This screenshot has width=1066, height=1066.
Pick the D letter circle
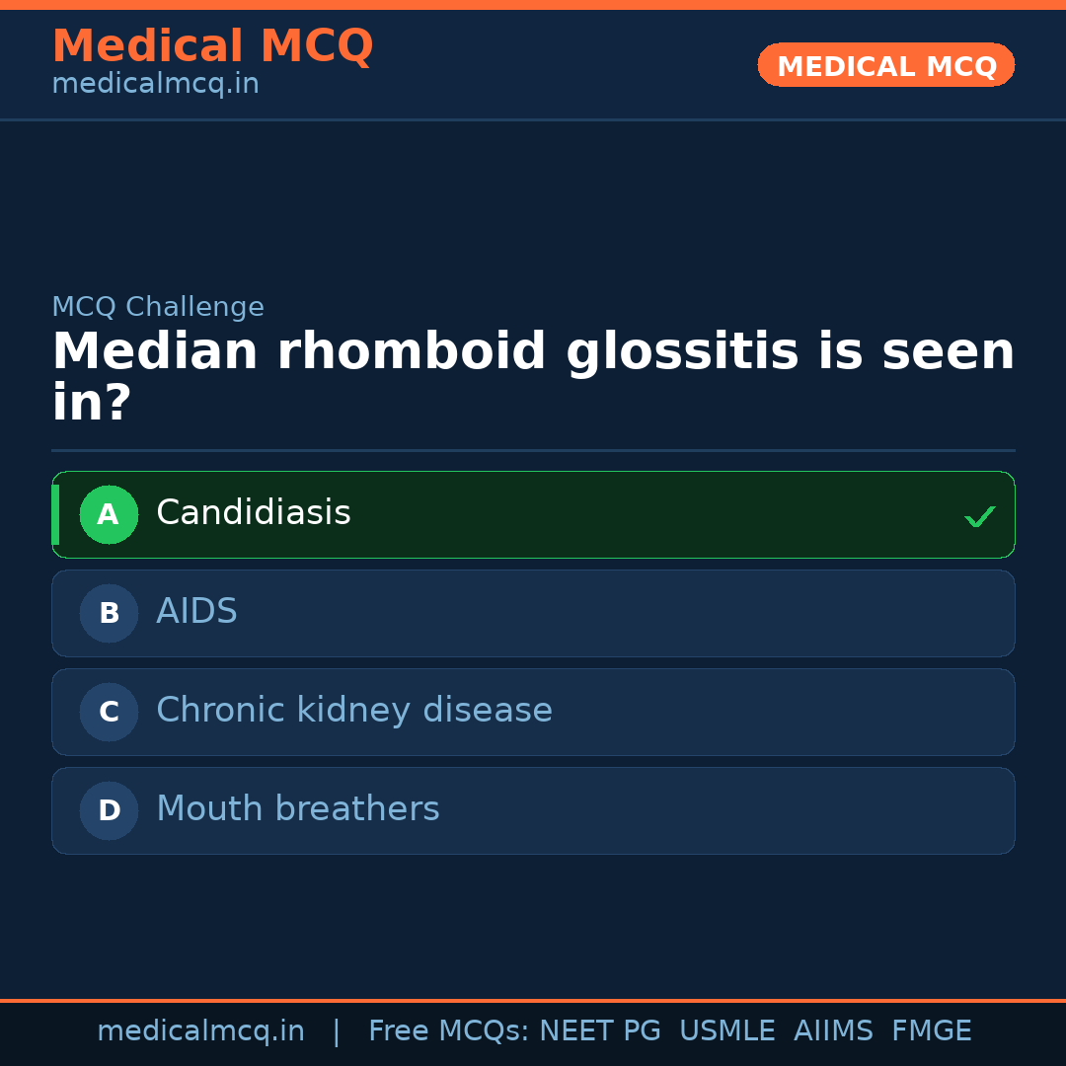pos(109,810)
